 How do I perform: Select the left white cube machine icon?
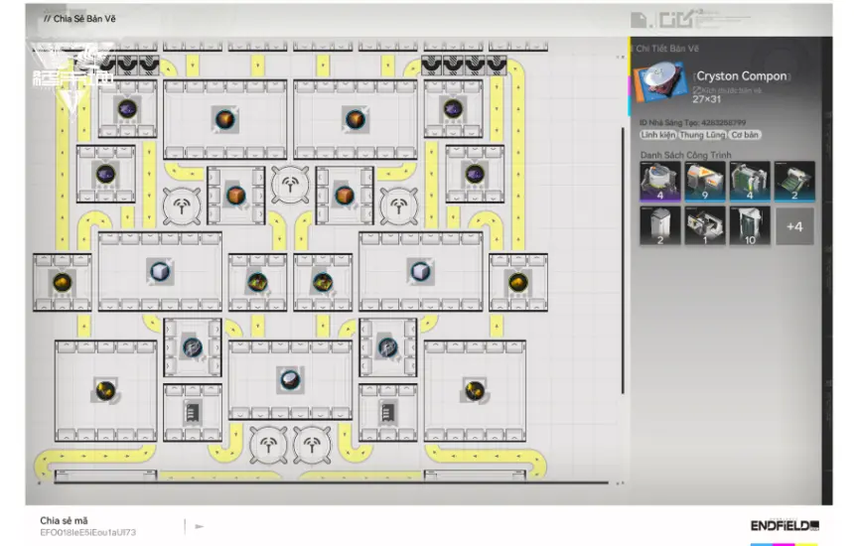tap(160, 272)
